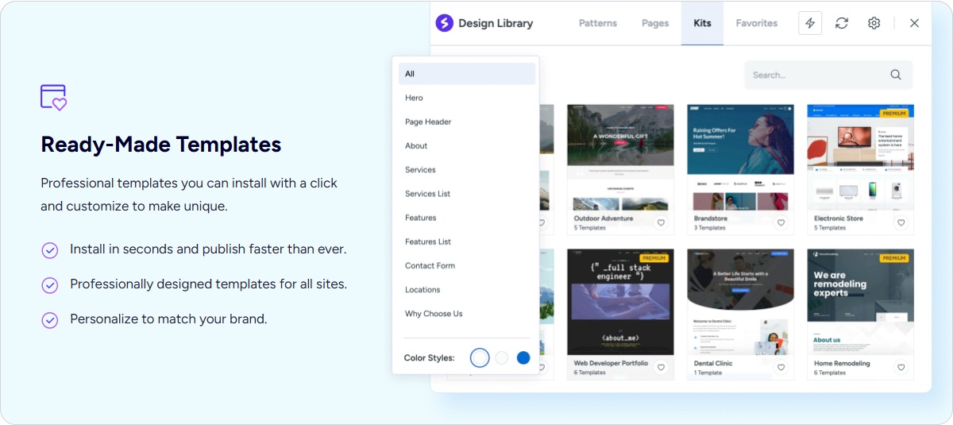953x425 pixels.
Task: Open the settings gear icon
Action: coord(874,23)
